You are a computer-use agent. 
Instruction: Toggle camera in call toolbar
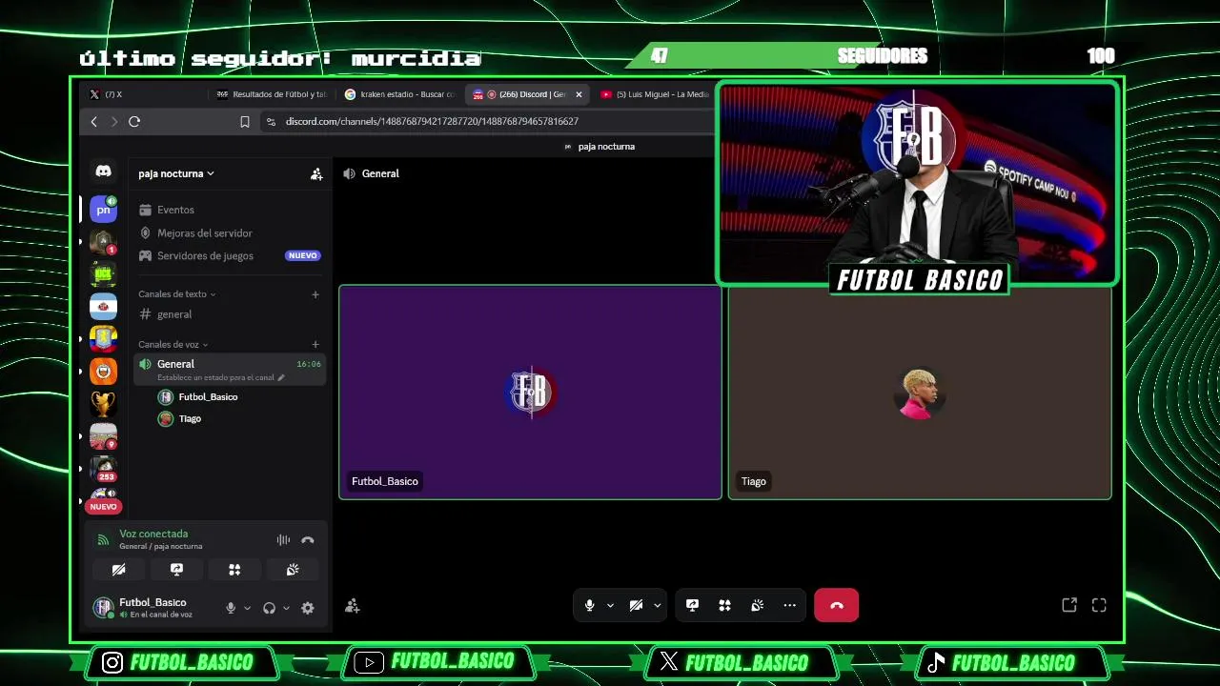point(636,606)
